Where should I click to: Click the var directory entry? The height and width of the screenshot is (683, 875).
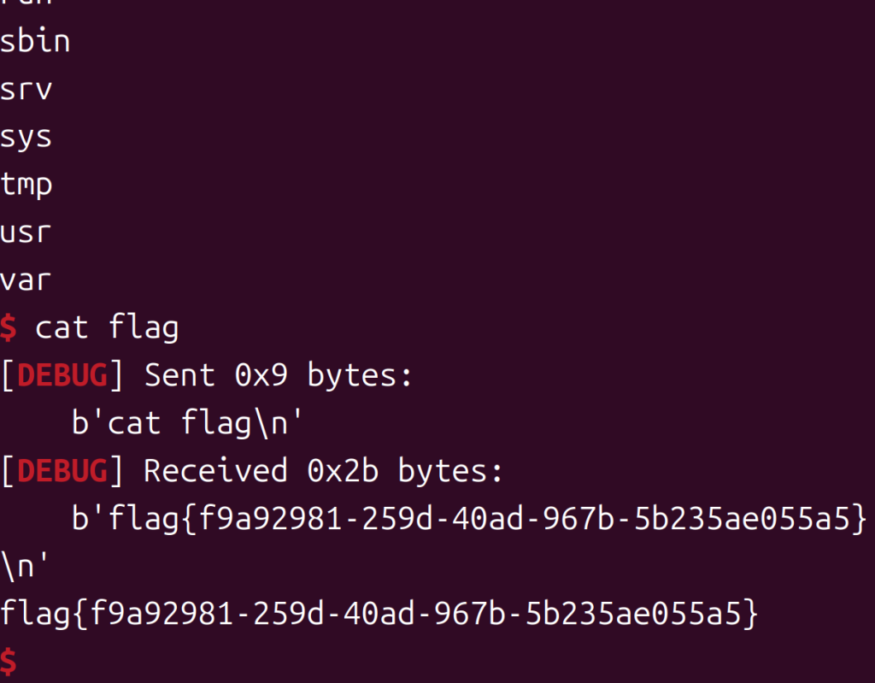[26, 280]
